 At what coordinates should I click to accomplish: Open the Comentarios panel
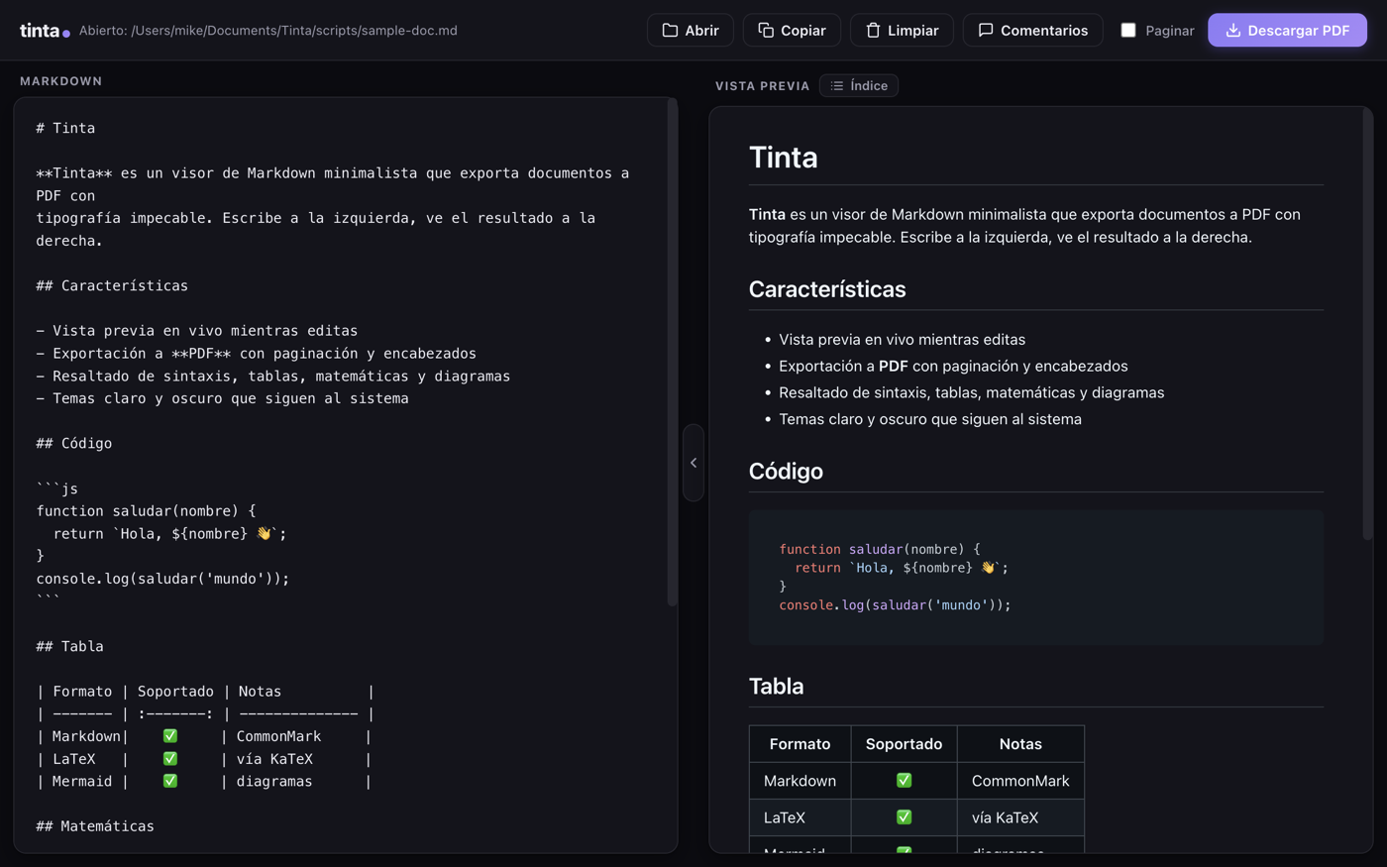[x=1032, y=31]
